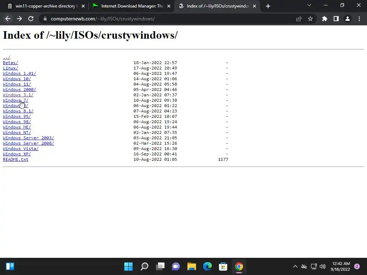367x275 pixels.
Task: Show the Chrome side panel
Action: point(336,19)
